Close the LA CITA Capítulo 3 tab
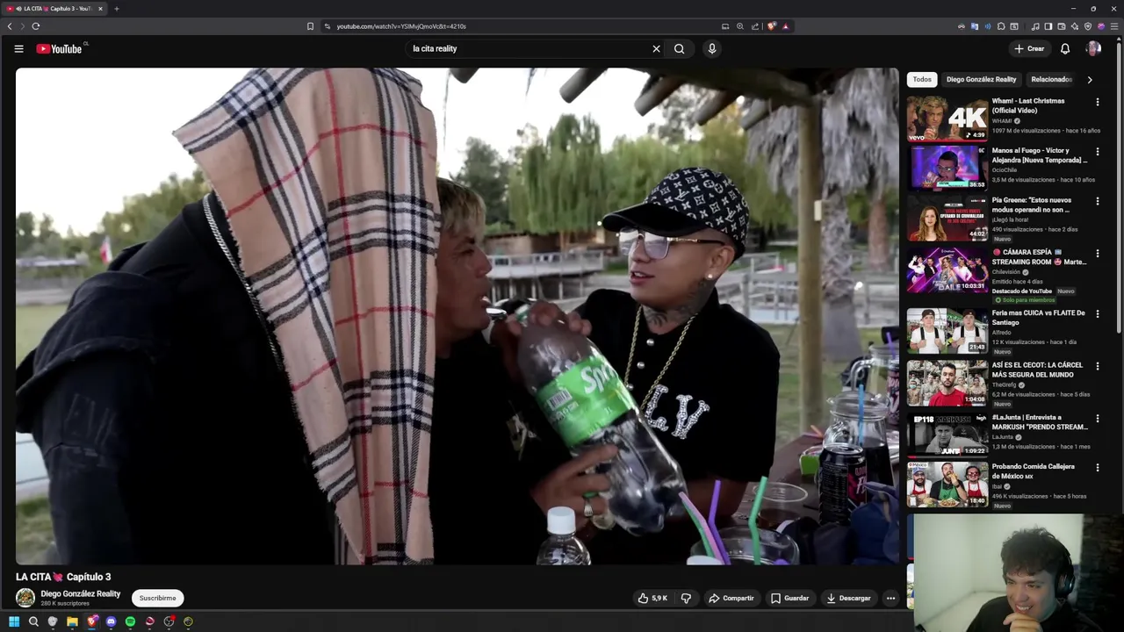 [x=100, y=9]
